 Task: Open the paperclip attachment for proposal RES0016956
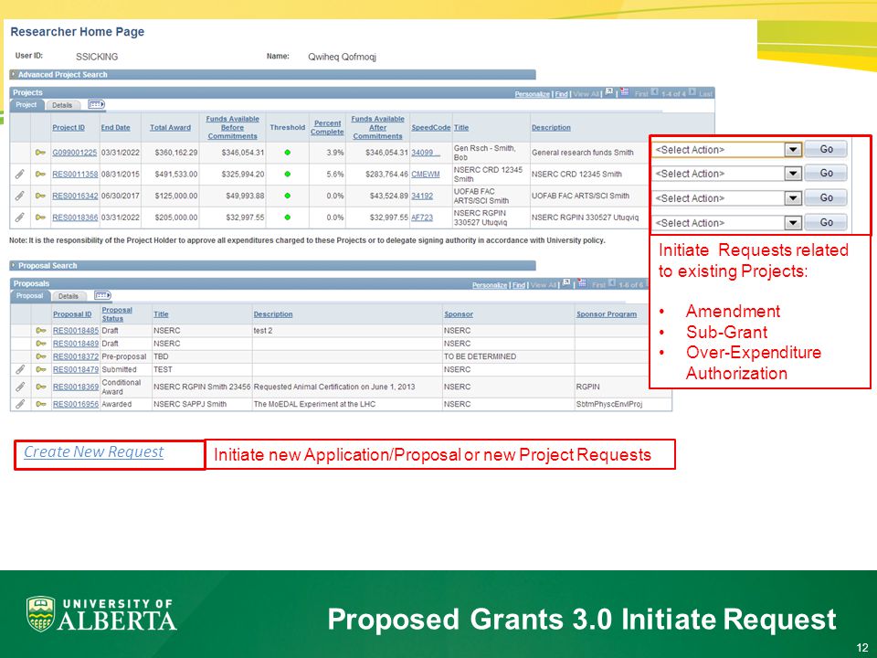20,404
